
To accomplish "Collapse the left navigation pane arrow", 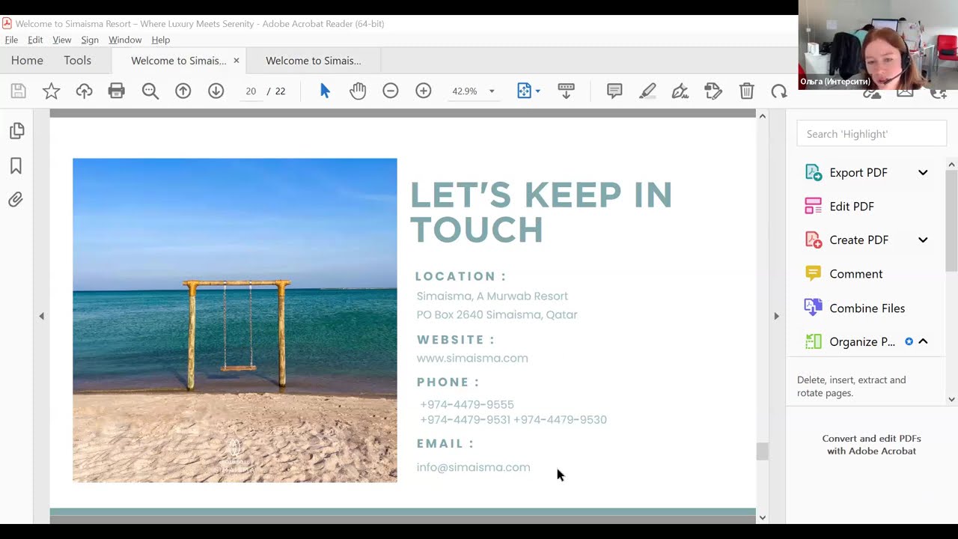I will click(41, 316).
